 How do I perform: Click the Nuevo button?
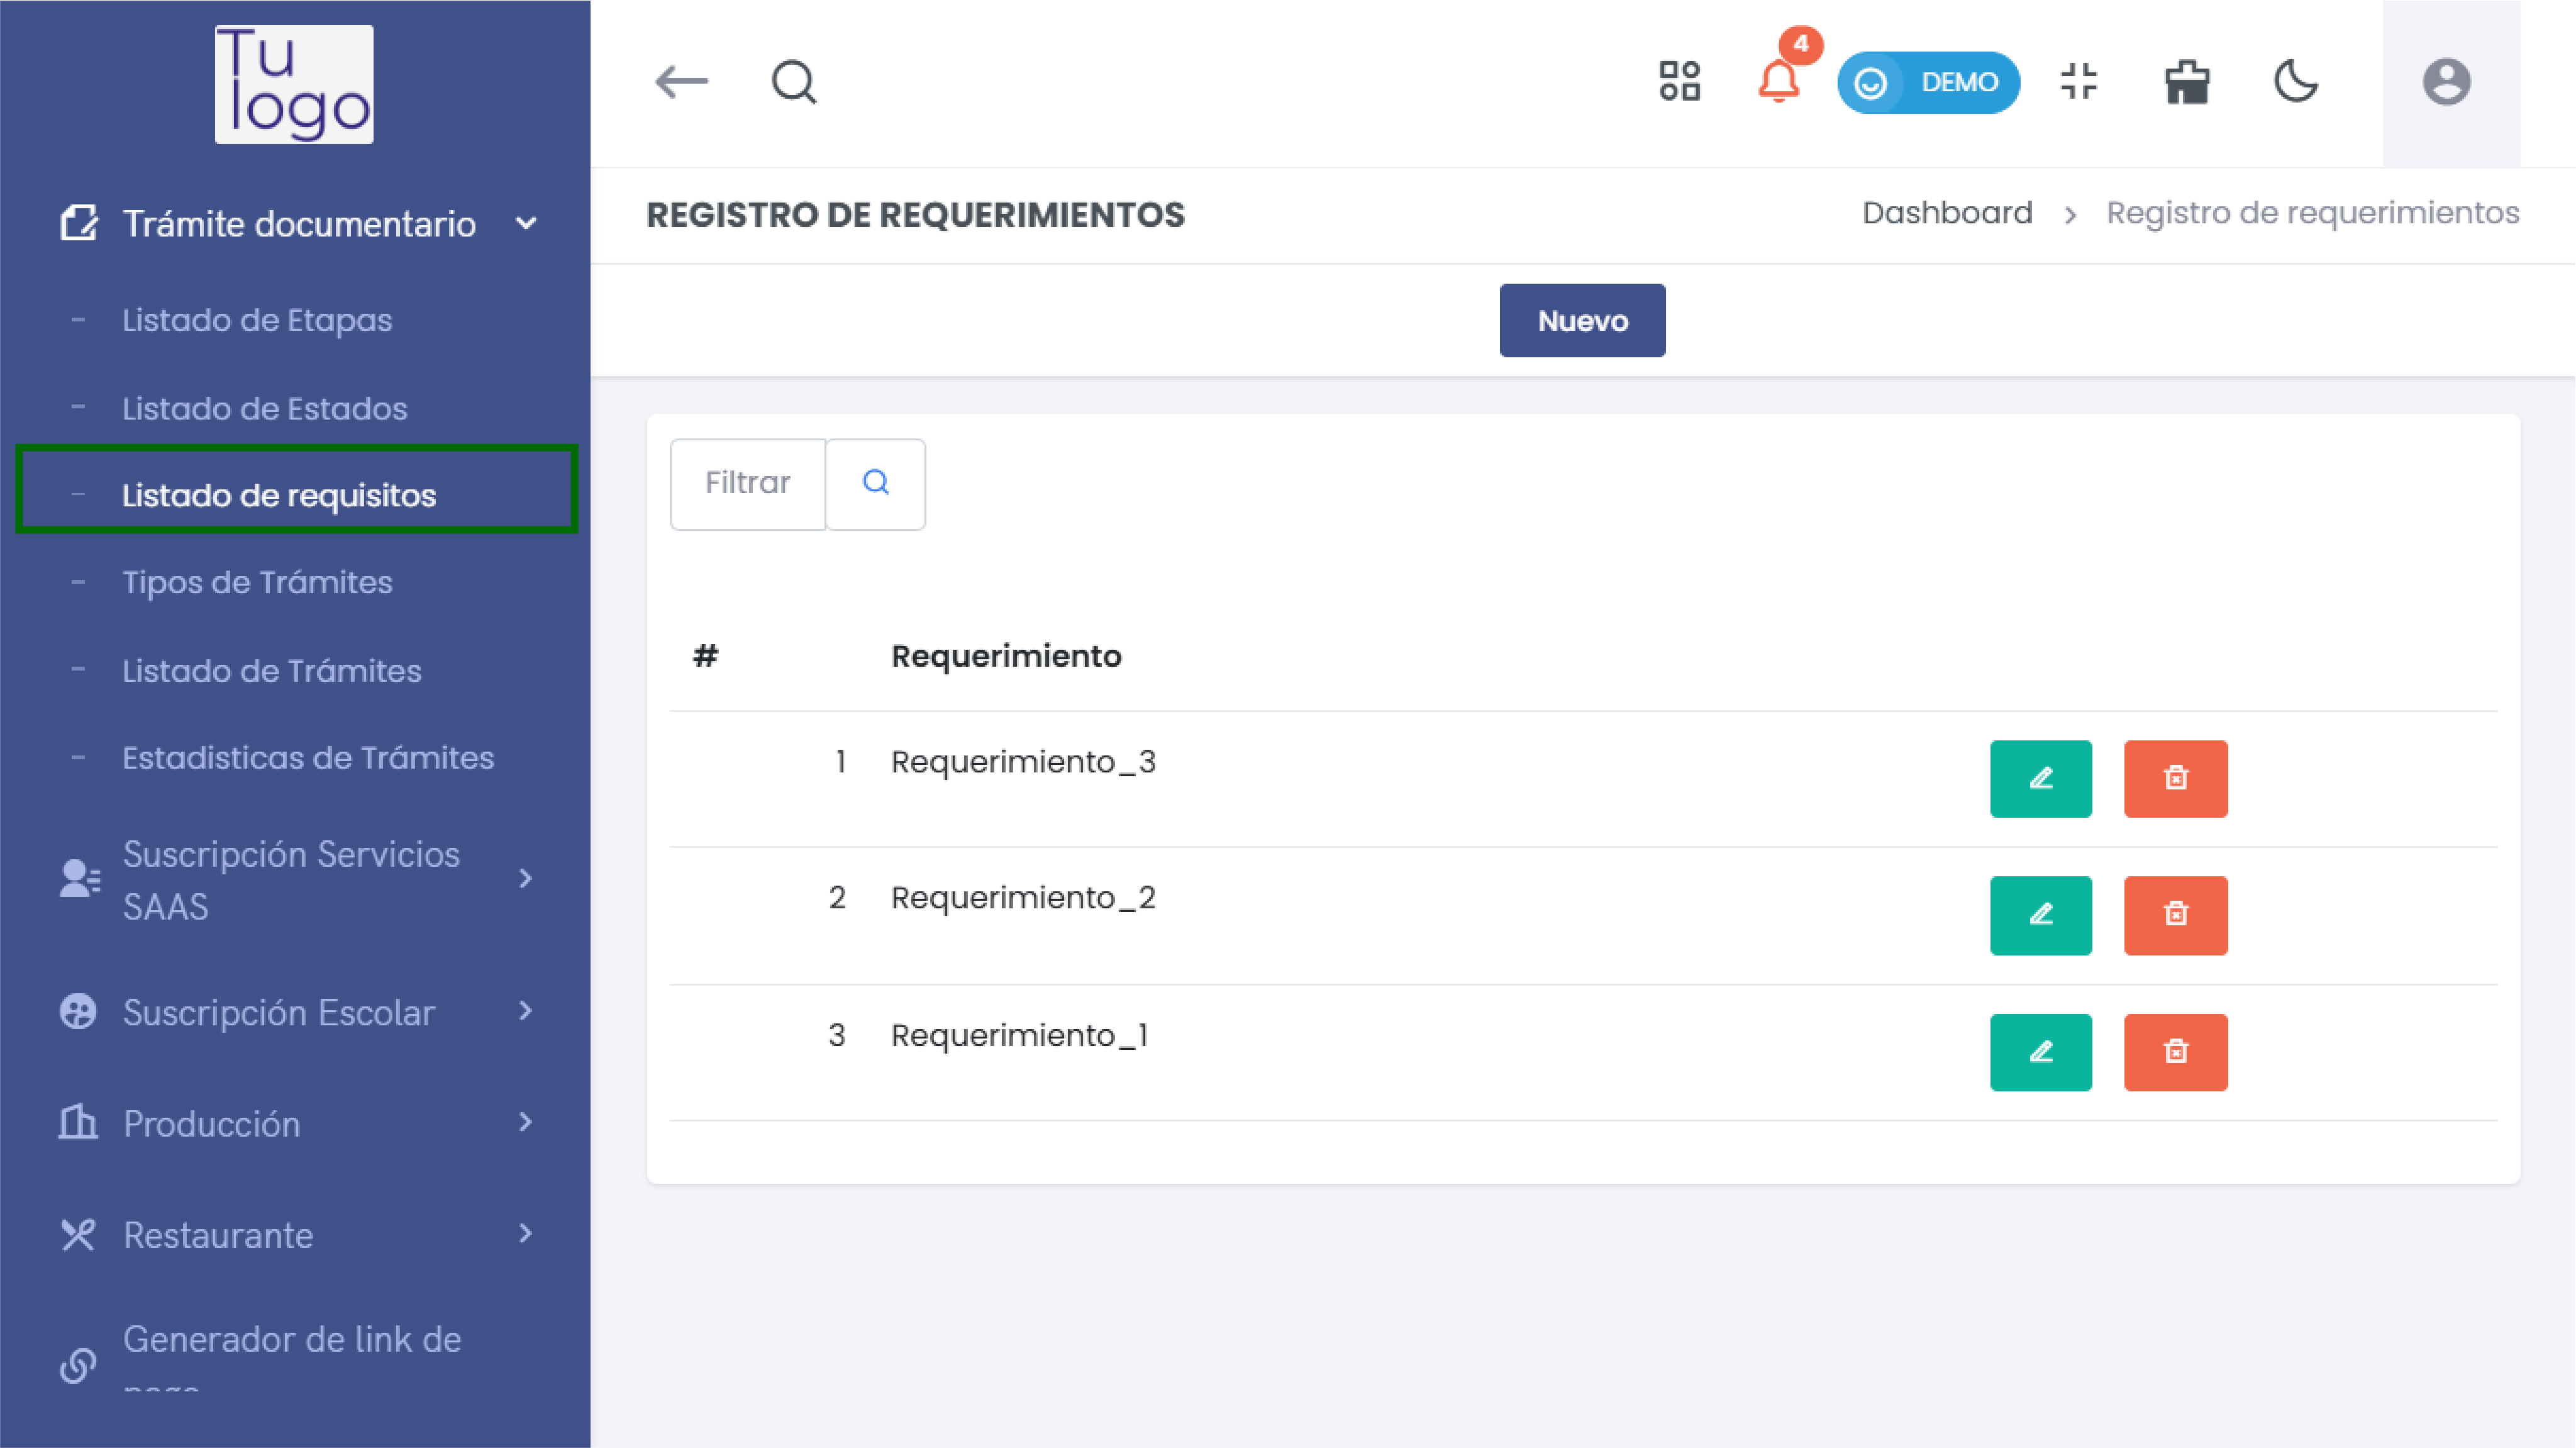tap(1581, 320)
